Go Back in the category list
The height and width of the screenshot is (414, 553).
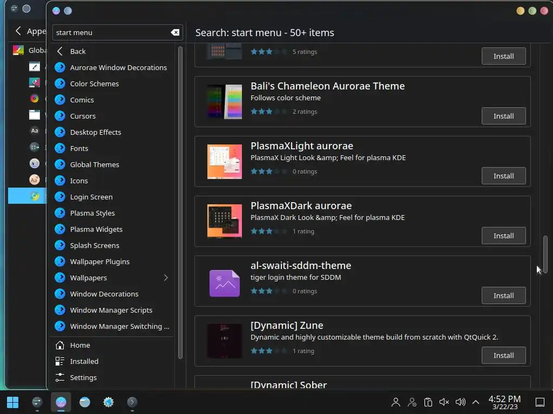point(113,51)
